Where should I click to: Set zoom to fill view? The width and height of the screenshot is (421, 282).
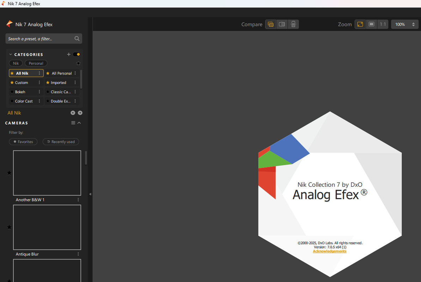[x=371, y=24]
